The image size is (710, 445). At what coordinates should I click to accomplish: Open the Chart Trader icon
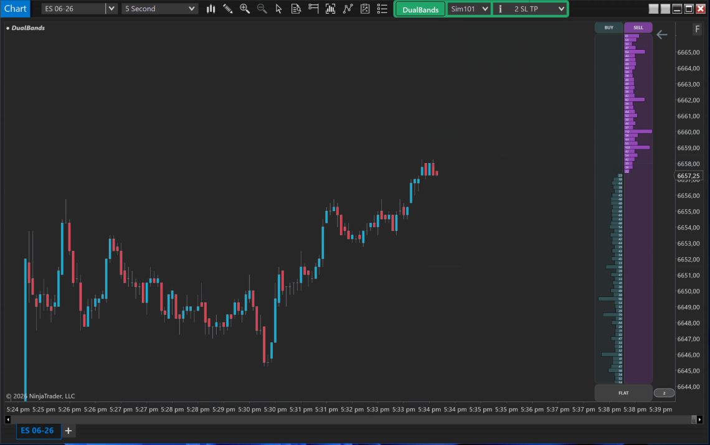(x=313, y=9)
